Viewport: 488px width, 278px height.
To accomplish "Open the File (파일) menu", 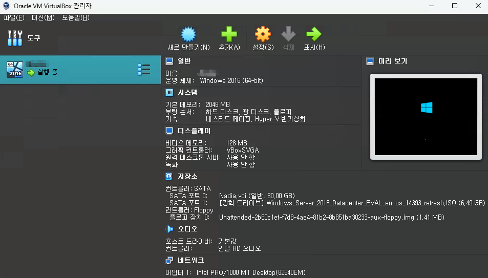I will (x=14, y=18).
